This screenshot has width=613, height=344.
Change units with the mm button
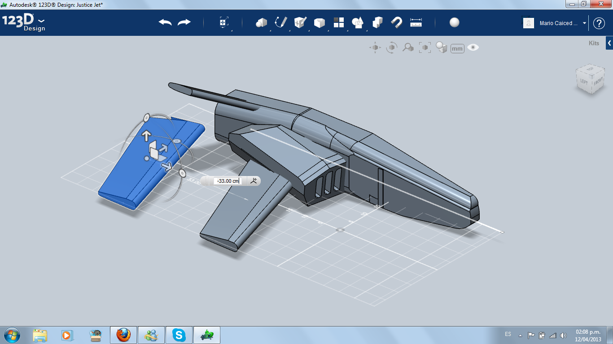[x=457, y=48]
